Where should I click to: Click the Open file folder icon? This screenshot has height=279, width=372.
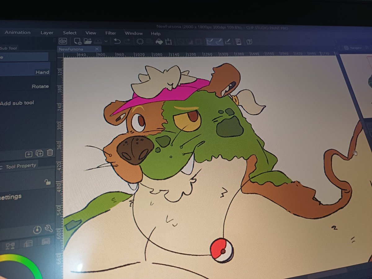pos(88,41)
